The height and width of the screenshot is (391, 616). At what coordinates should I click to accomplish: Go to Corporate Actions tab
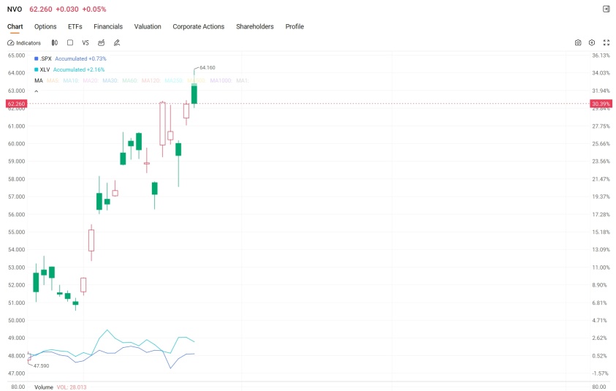click(x=199, y=26)
